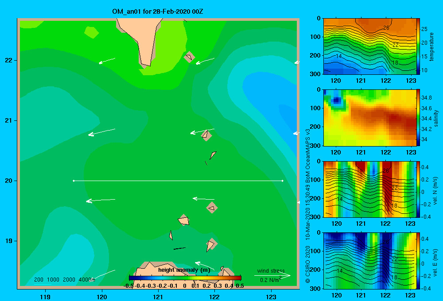Click longitude label 122 below the map
Screen dimensions: 443x301
pyautogui.click(x=214, y=297)
